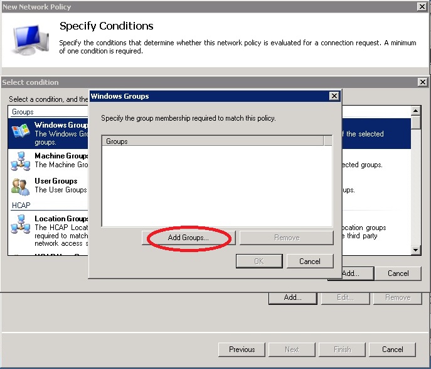Click the Next button in the wizard
431x369 pixels.
[292, 350]
